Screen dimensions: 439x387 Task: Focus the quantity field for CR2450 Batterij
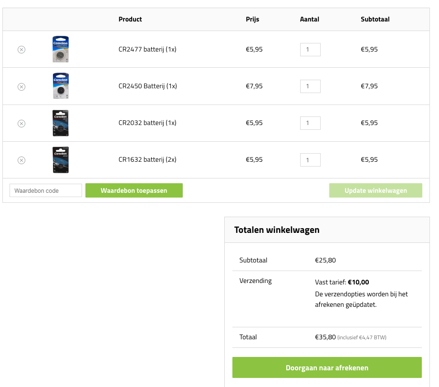point(310,86)
